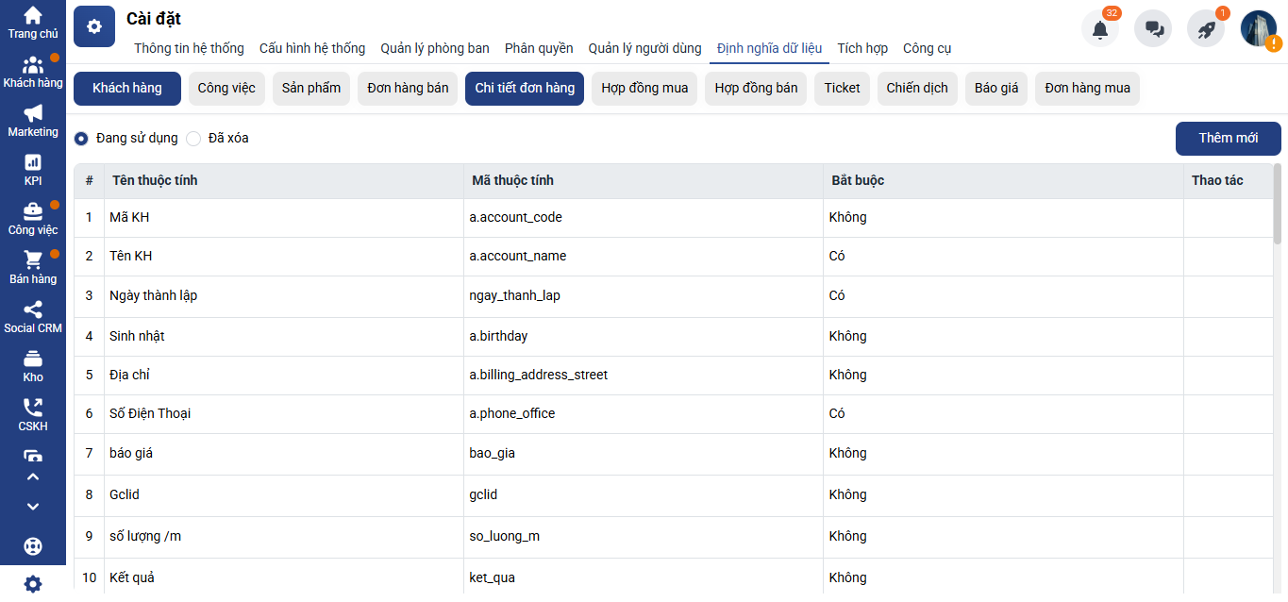This screenshot has height=602, width=1288.
Task: Click the Tên KH attribute row
Action: click(x=283, y=256)
